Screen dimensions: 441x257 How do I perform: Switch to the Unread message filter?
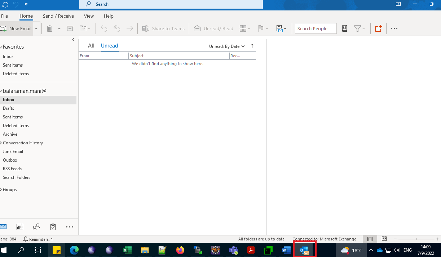tap(109, 46)
